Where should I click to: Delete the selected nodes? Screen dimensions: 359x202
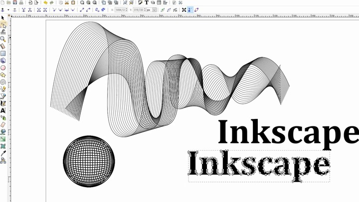point(14,10)
